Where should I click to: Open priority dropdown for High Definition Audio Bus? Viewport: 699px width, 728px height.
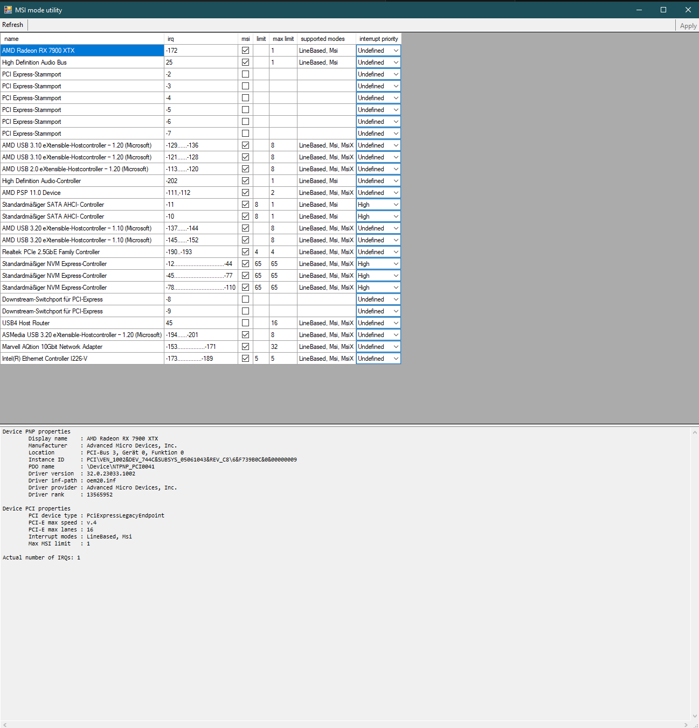[396, 62]
